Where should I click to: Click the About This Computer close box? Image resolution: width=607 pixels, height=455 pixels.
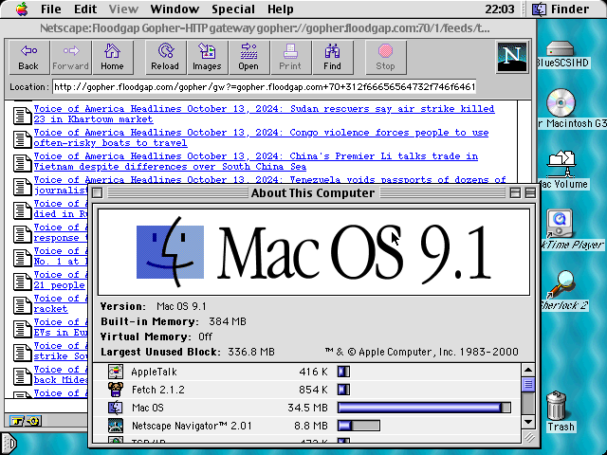pos(98,192)
